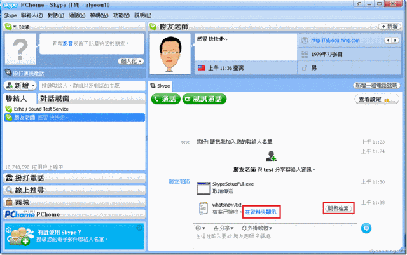Click the birthday icon beside 1979年7月6日
Image resolution: width=407 pixels, height=255 pixels.
pyautogui.click(x=305, y=54)
